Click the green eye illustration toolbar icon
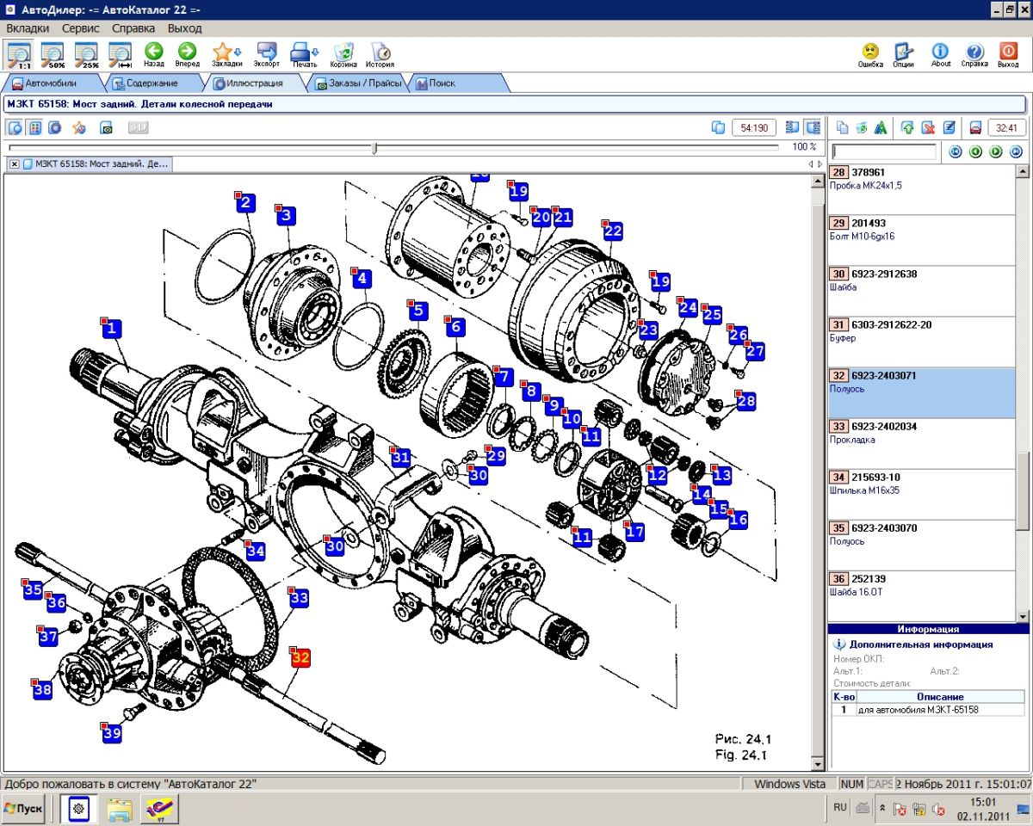This screenshot has height=826, width=1033. point(108,128)
